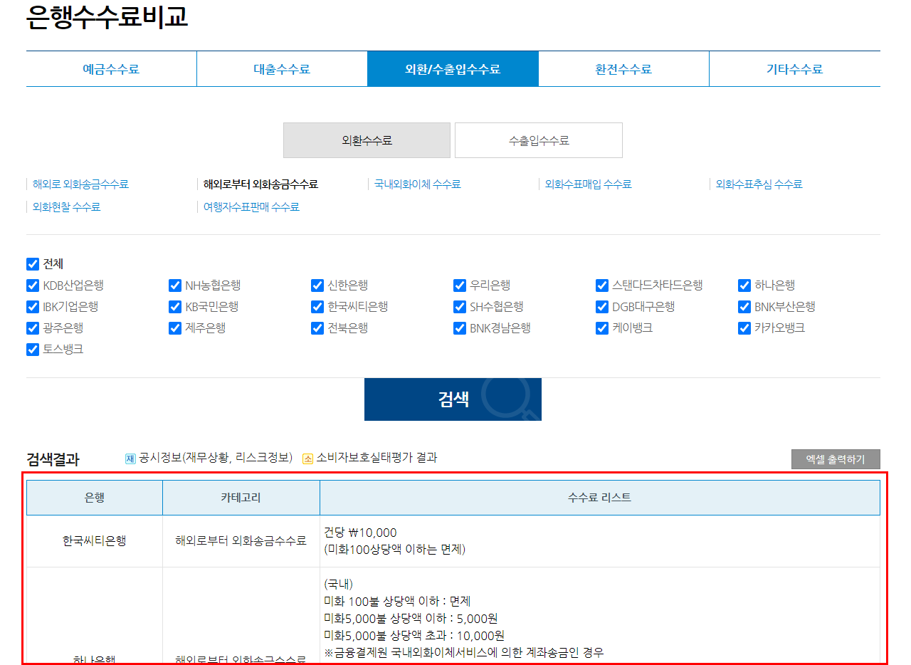This screenshot has width=911, height=665.
Task: Uncheck DGB대구은행 checkbox
Action: pos(602,307)
